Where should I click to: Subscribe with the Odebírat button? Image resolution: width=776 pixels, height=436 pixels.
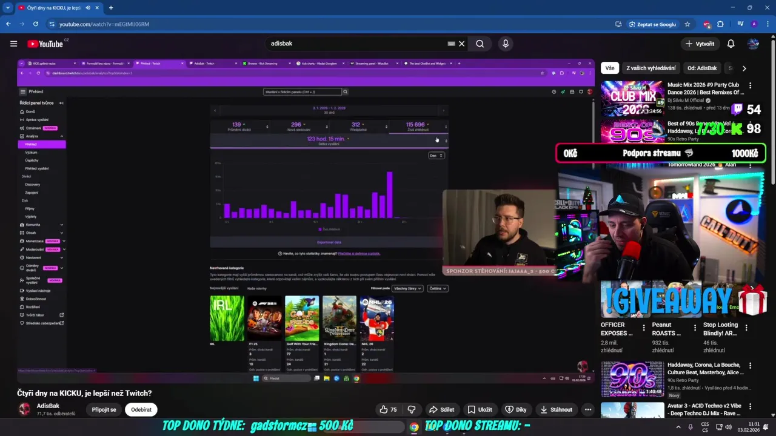141,409
